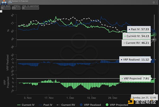The image size is (159, 107).
Task: Click the chart title VRP Realized Vs Projected
Action: tap(19, 1)
